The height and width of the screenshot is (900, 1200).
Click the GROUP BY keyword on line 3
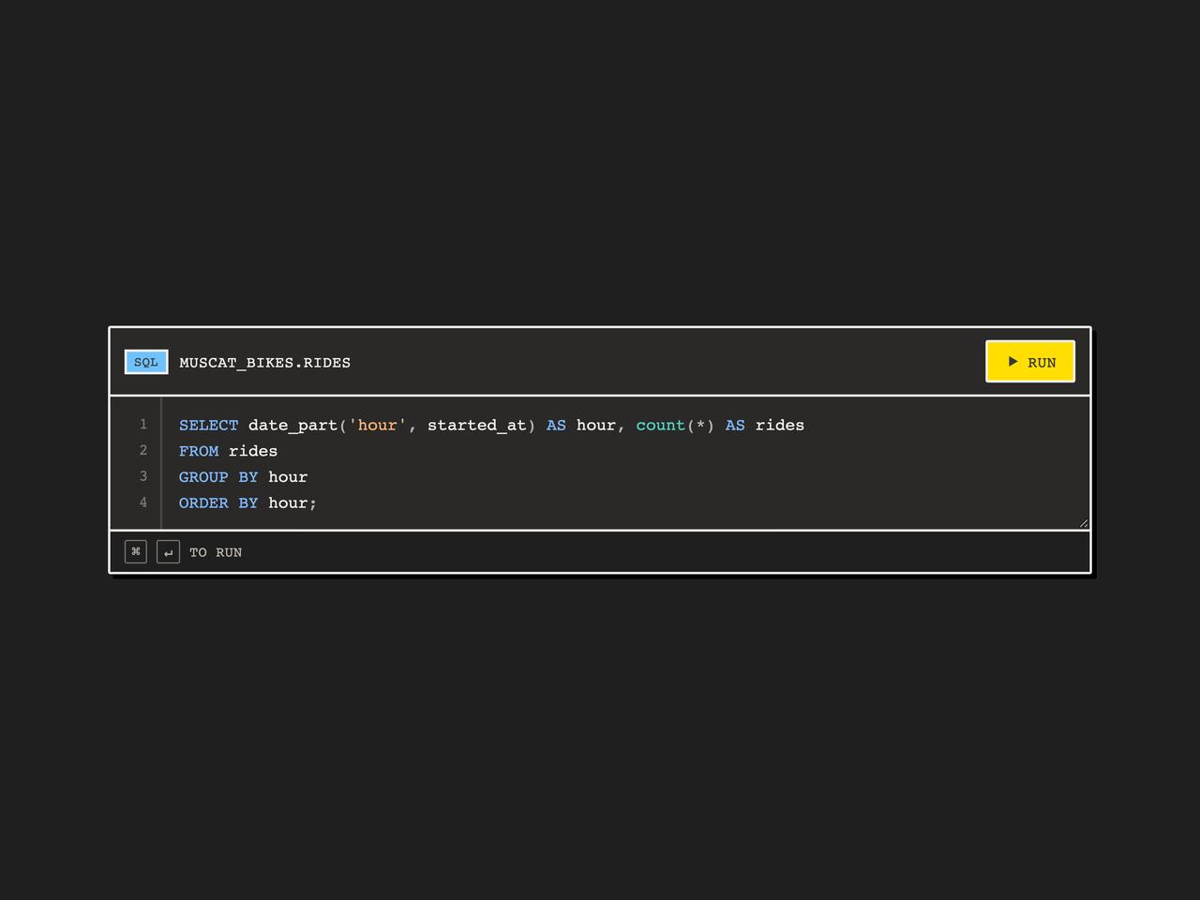click(x=218, y=477)
